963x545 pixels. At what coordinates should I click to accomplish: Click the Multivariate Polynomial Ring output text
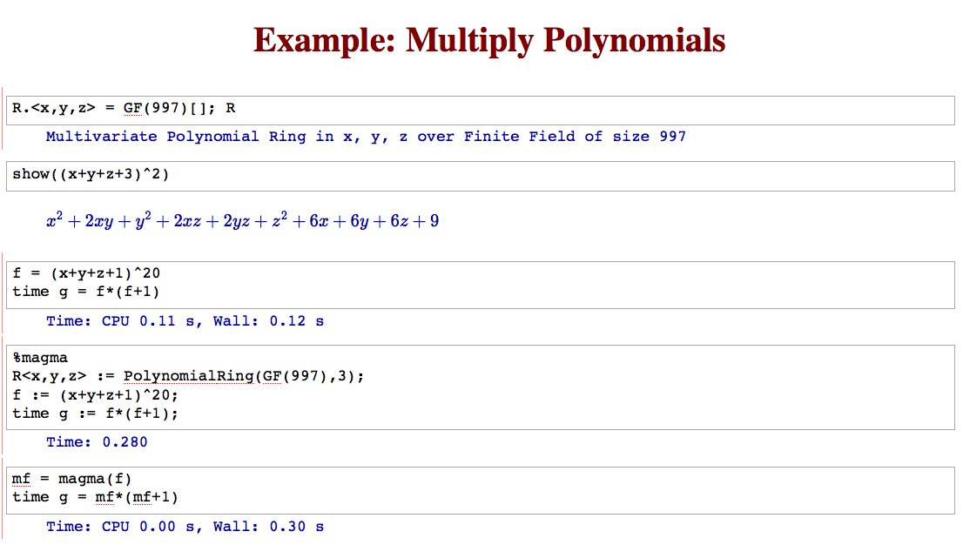point(366,137)
